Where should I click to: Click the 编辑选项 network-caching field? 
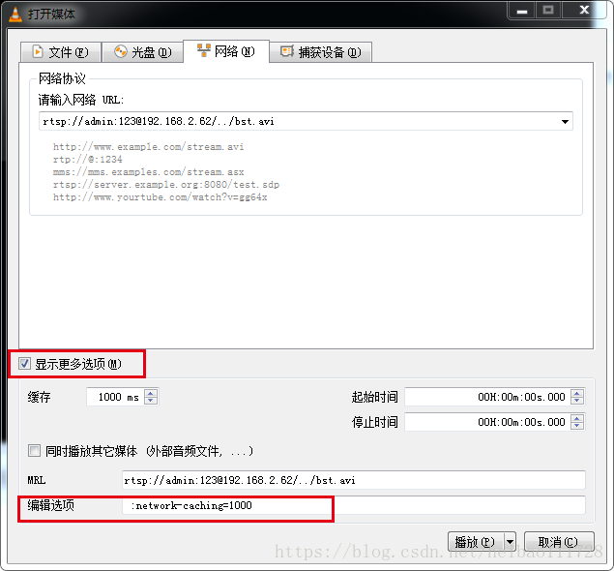point(354,505)
